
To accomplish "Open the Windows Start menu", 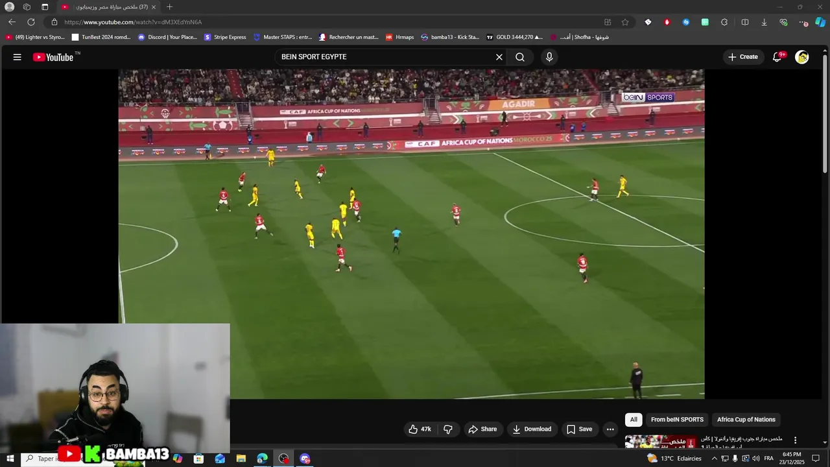I will 10,459.
